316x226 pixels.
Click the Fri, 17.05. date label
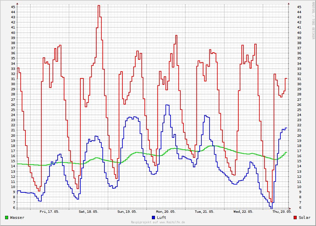coord(50,211)
